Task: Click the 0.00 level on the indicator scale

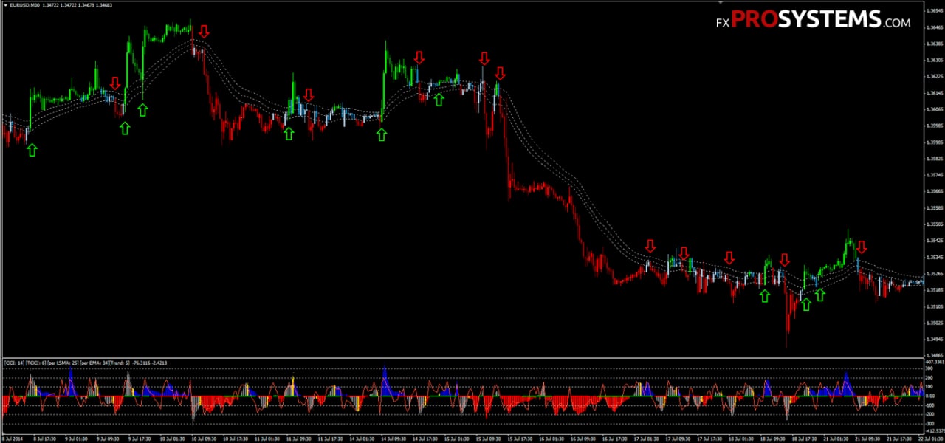Action: click(930, 396)
